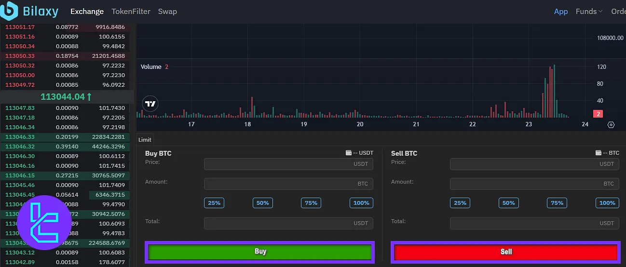This screenshot has height=267, width=626.
Task: Click the Bilaxy logo icon
Action: [10, 11]
